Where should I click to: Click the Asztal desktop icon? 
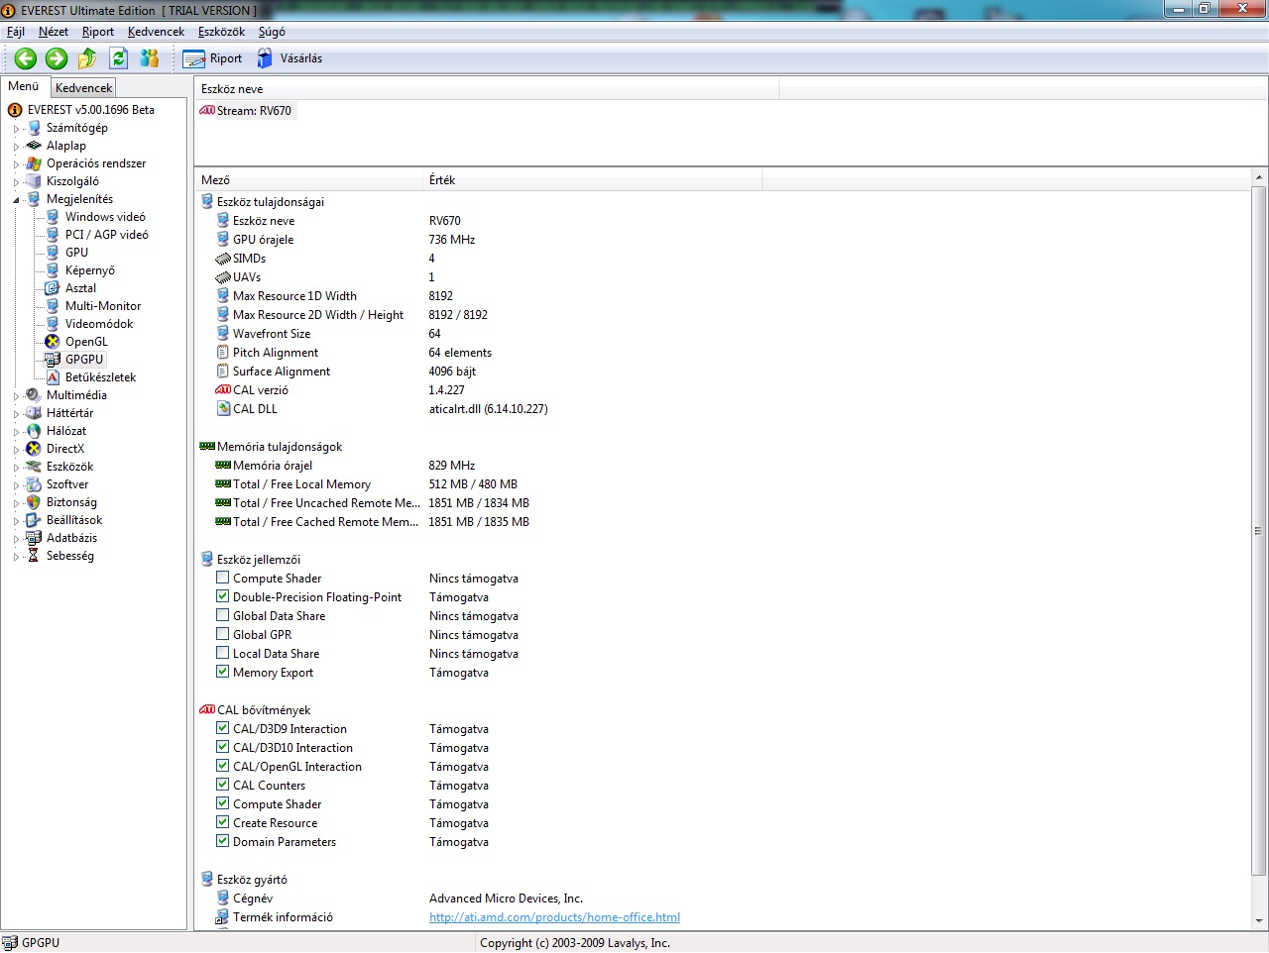(53, 288)
